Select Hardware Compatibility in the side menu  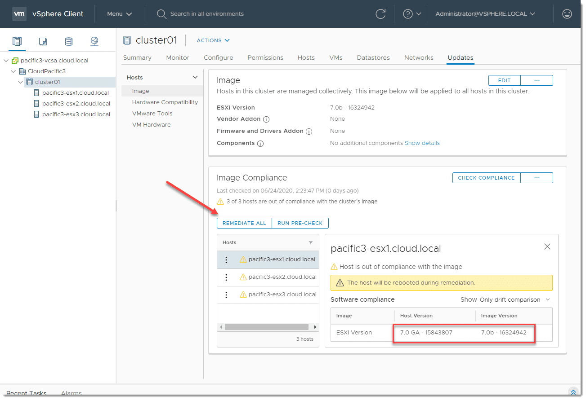coord(165,102)
